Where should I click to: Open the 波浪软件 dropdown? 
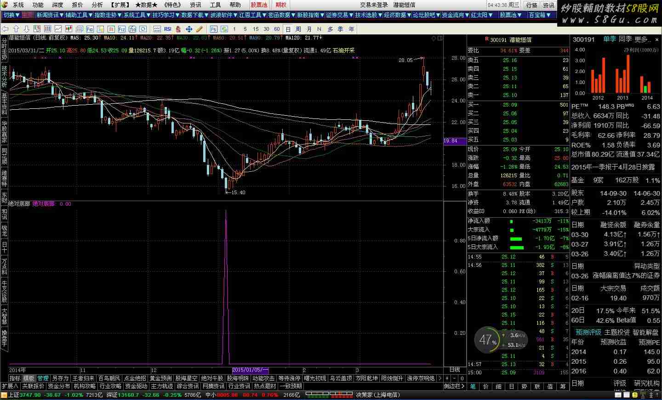click(x=223, y=15)
